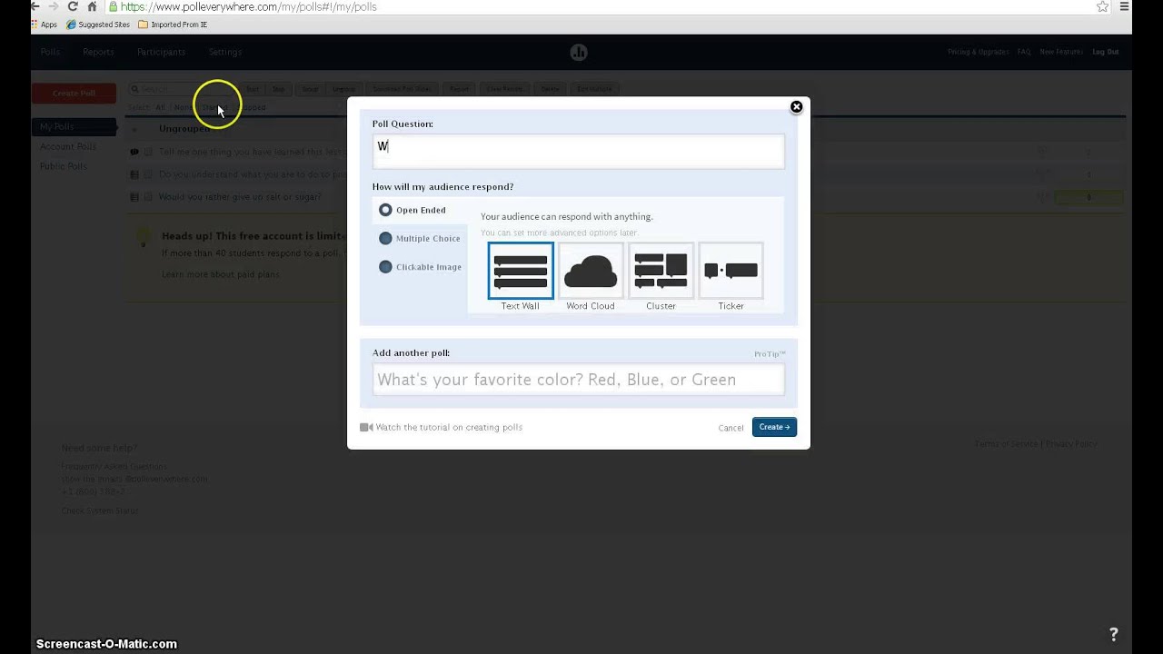Screen dimensions: 1163x654
Task: Go back with browser back arrow
Action: (x=35, y=6)
